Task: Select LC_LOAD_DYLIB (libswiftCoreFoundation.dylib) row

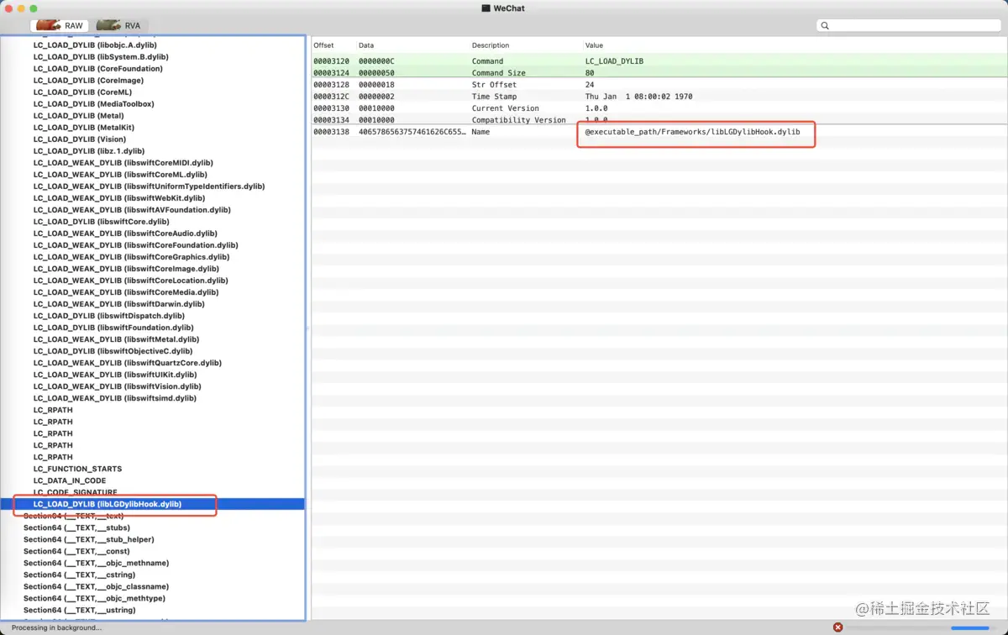Action: tap(136, 245)
